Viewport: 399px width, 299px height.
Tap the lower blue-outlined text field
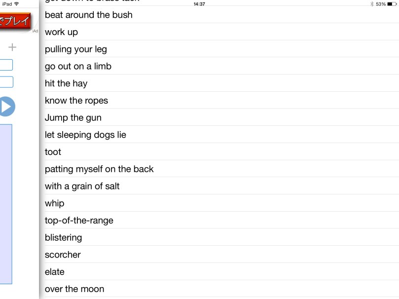pos(6,82)
